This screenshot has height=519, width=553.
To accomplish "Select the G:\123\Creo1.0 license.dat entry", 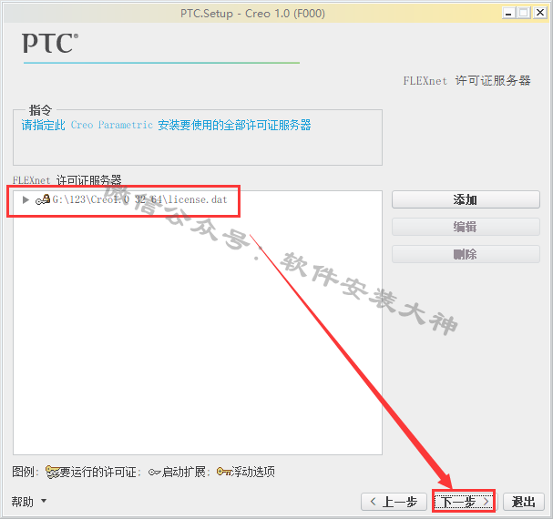I will [x=139, y=199].
